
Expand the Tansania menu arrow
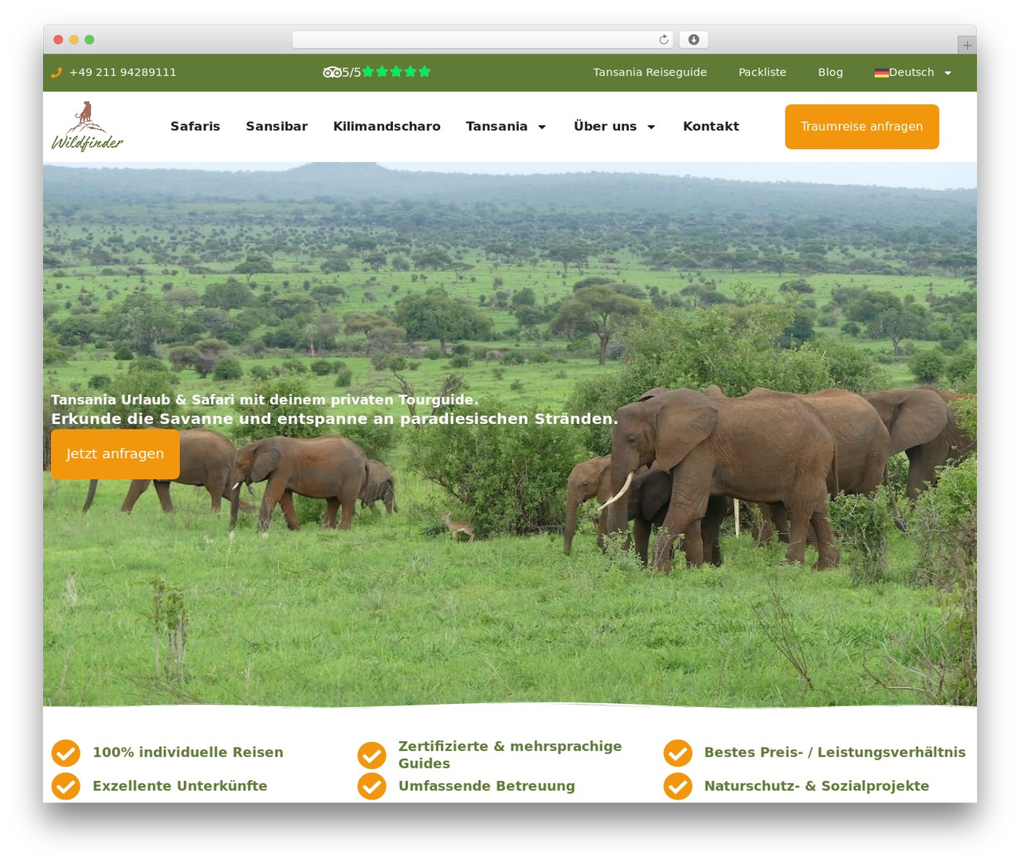tap(542, 127)
